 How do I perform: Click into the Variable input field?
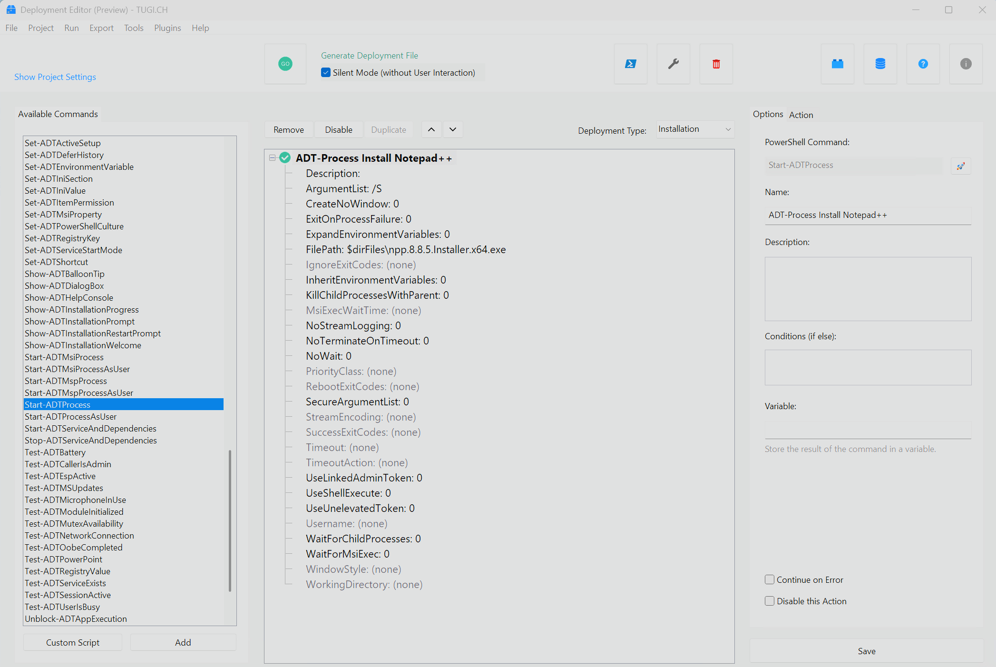tap(868, 430)
